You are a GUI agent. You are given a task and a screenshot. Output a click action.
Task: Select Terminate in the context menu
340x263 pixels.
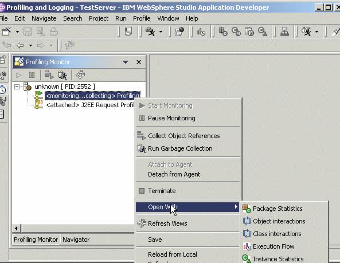162,191
